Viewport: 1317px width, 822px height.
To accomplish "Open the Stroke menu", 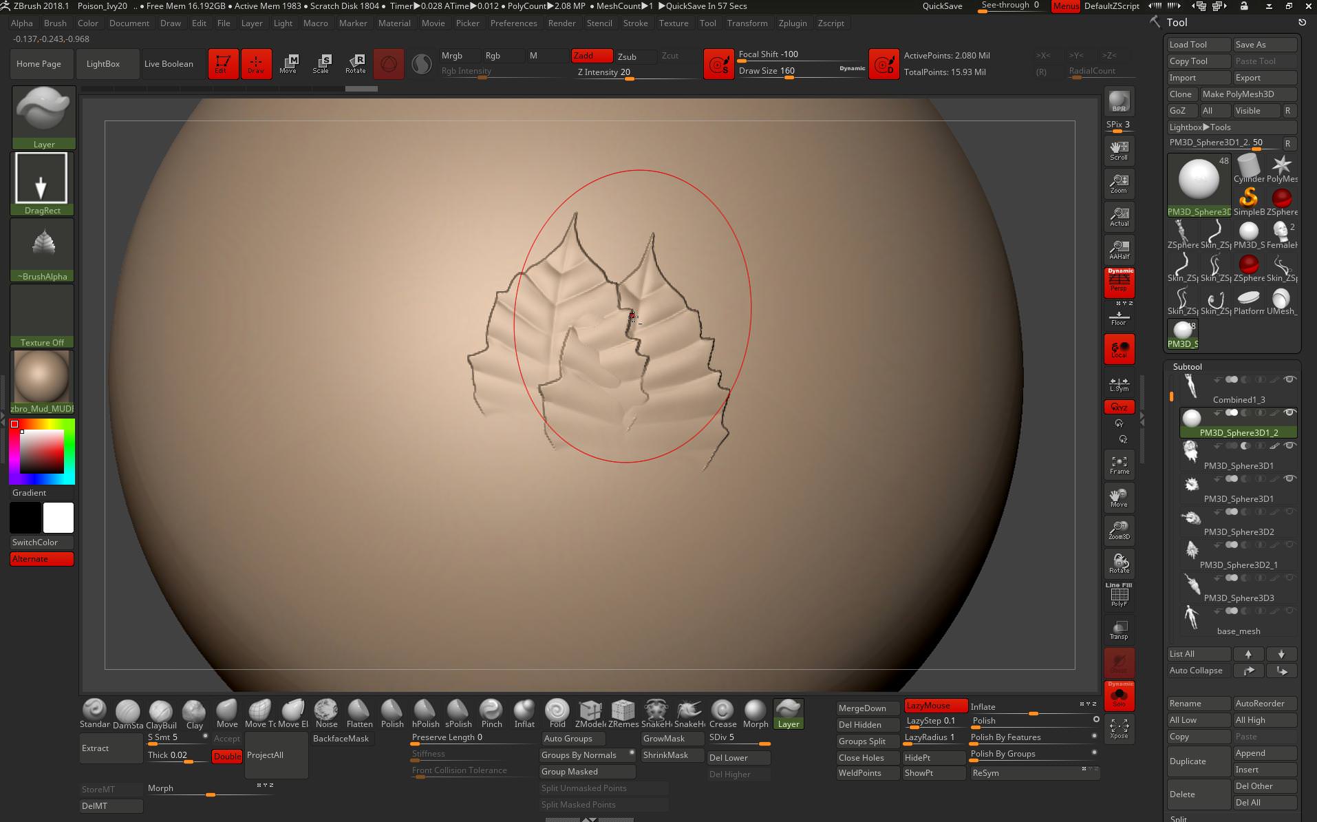I will point(635,23).
